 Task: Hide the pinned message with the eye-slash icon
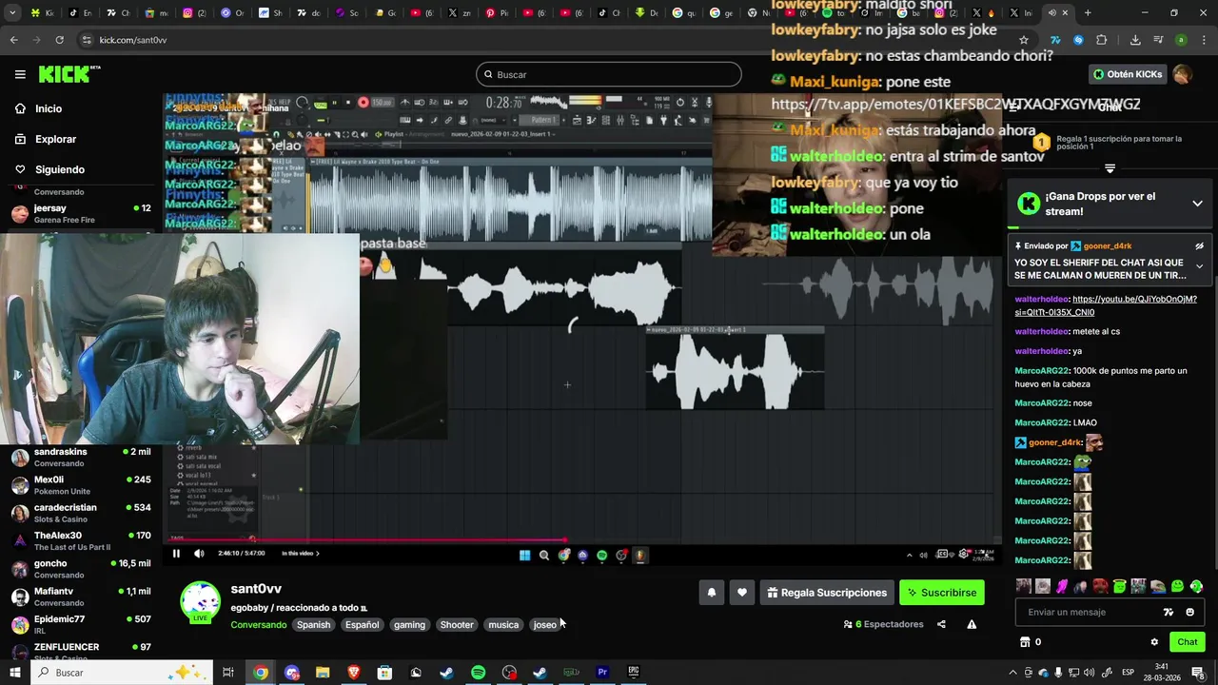click(1199, 246)
